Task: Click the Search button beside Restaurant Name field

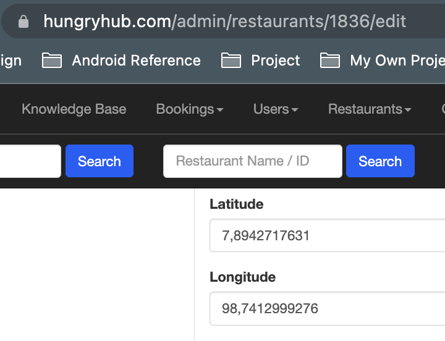Action: click(x=379, y=161)
